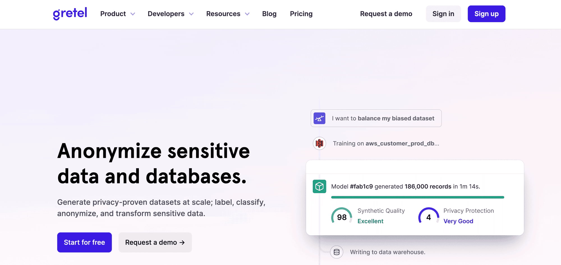Expand the Developers dropdown chevron
The width and height of the screenshot is (561, 265).
tap(191, 14)
